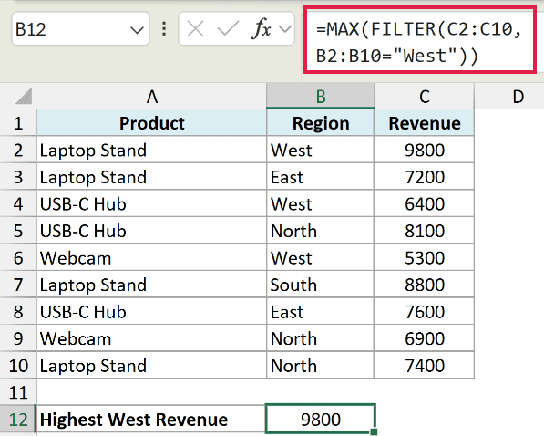544x436 pixels.
Task: Select row 10 header
Action: click(18, 365)
